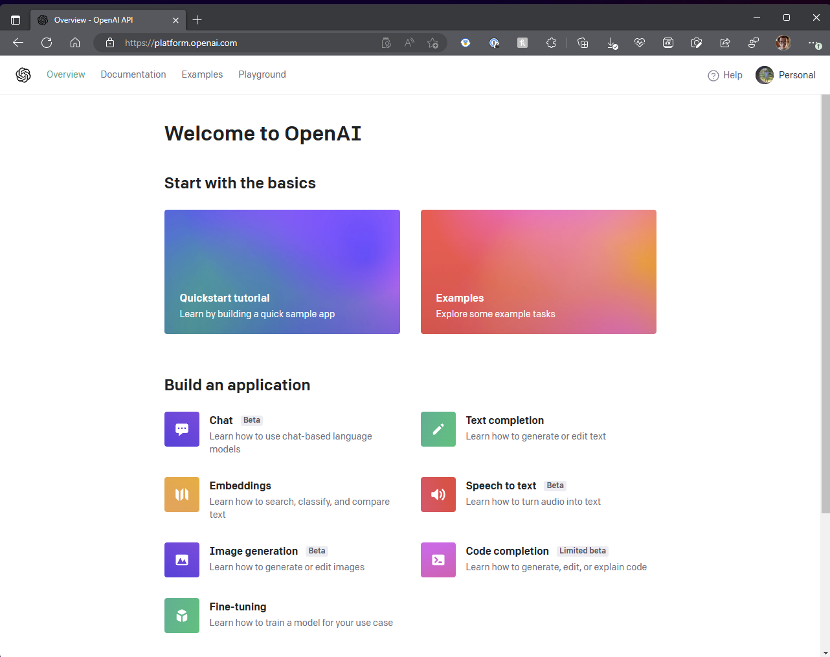
Task: Open the Chat guide title link
Action: (221, 420)
